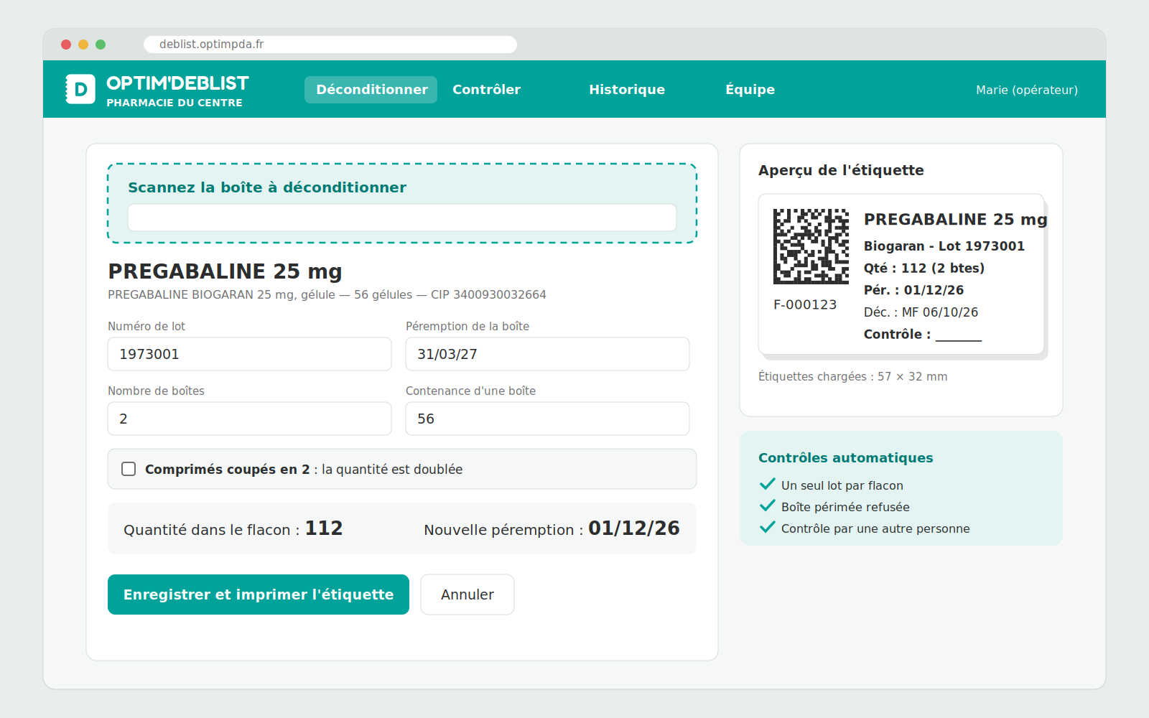Click the yellow minimize window dot
The width and height of the screenshot is (1149, 718).
coord(83,45)
